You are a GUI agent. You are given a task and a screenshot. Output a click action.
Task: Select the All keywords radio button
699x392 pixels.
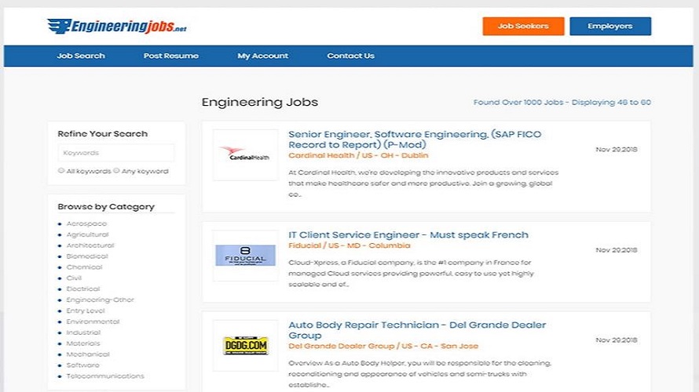61,170
